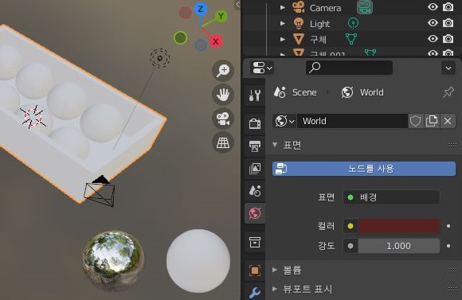The width and height of the screenshot is (462, 300).
Task: Open the Render properties tab
Action: coord(255,123)
